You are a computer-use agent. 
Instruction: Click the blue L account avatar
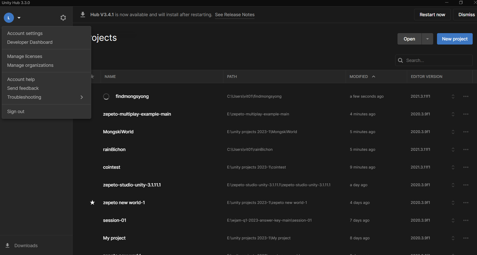pyautogui.click(x=9, y=18)
